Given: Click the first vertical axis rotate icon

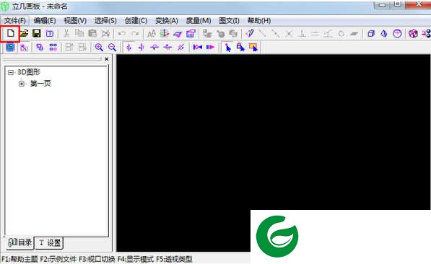Looking at the screenshot, I should pos(129,48).
